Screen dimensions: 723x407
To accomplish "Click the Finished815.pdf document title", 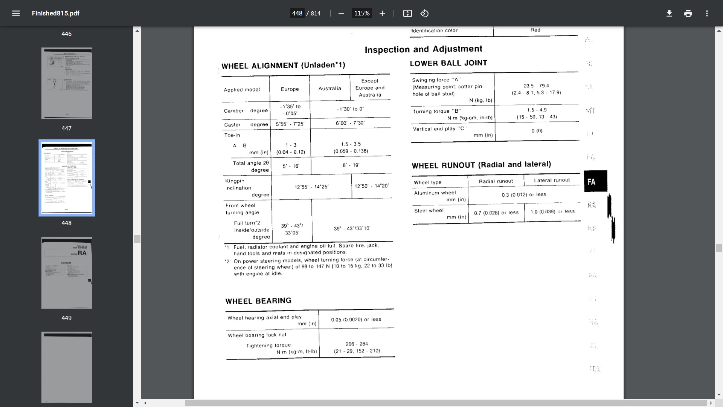I will click(x=56, y=14).
